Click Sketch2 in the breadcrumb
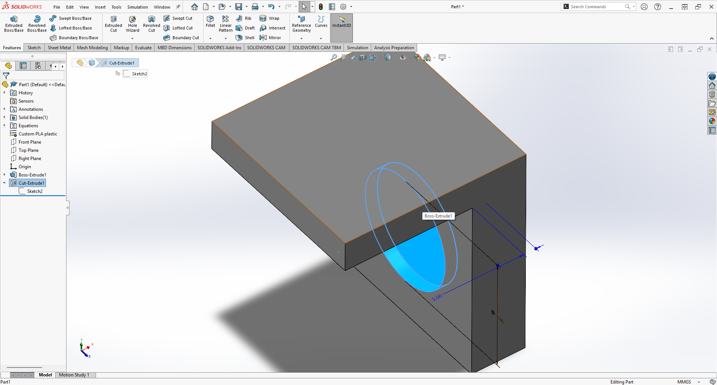 pos(136,74)
